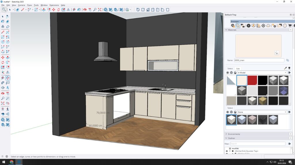The height and width of the screenshot is (165, 295).
Task: Open the Camera menu
Action: [x=21, y=5]
